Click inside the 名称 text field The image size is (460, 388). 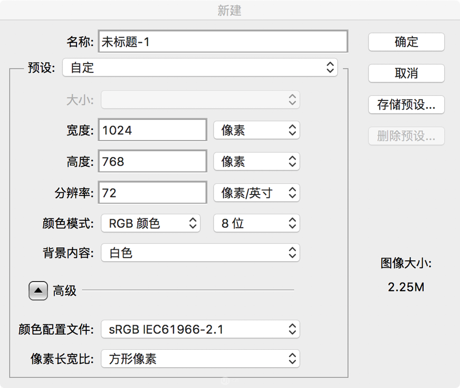tap(223, 41)
